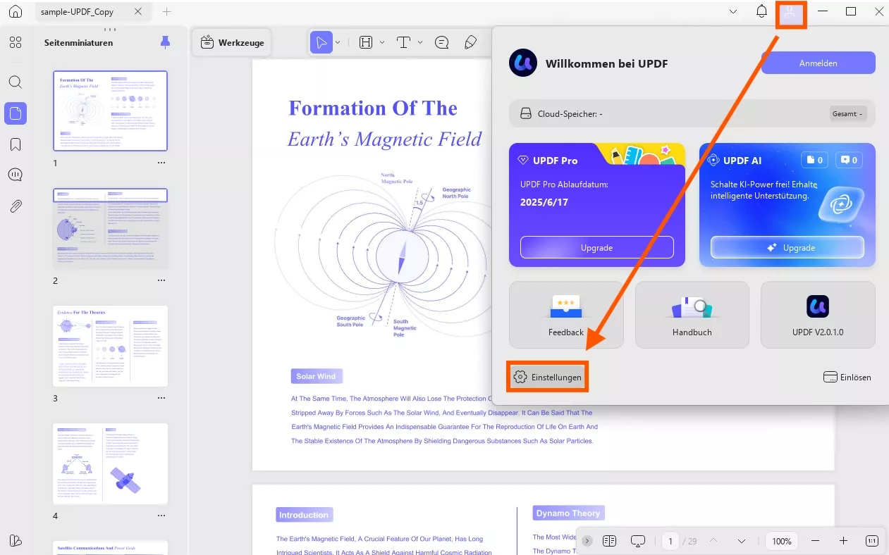
Task: Select page 3 thumbnail
Action: pyautogui.click(x=111, y=346)
